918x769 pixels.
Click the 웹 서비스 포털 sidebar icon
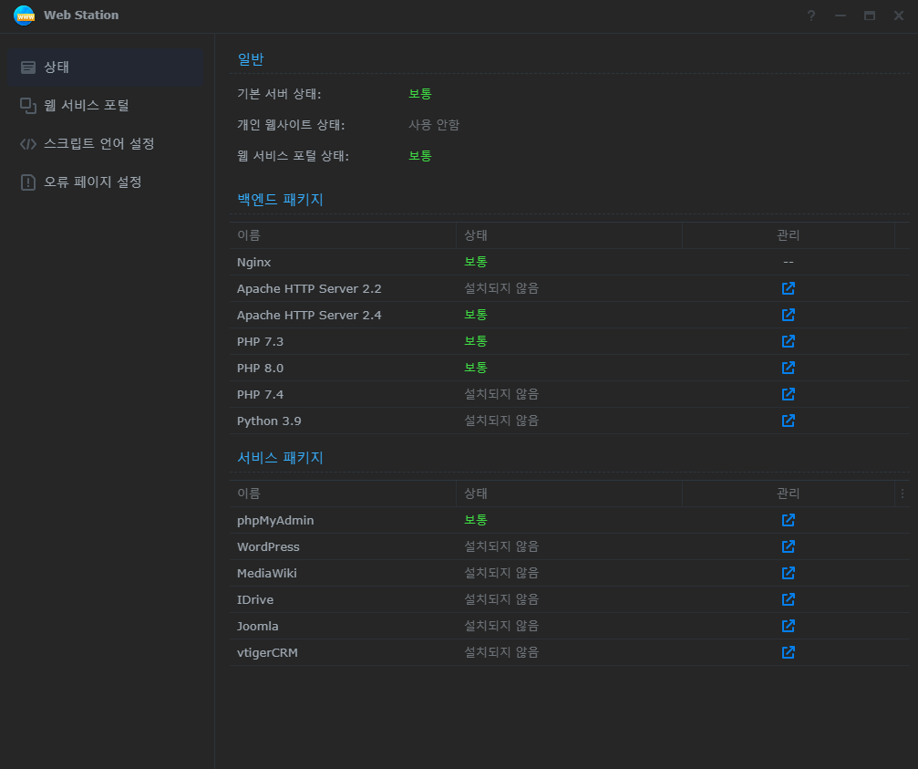pos(28,106)
